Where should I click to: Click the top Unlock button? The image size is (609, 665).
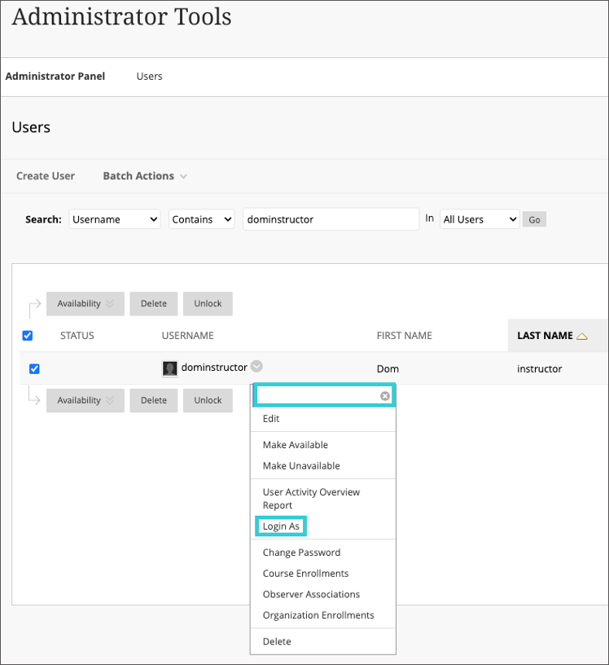pyautogui.click(x=208, y=304)
